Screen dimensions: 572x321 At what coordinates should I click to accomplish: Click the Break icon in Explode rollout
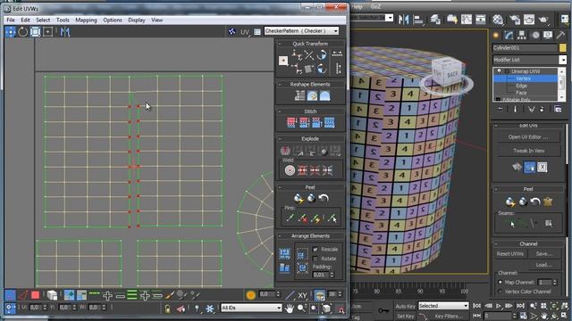coord(285,151)
